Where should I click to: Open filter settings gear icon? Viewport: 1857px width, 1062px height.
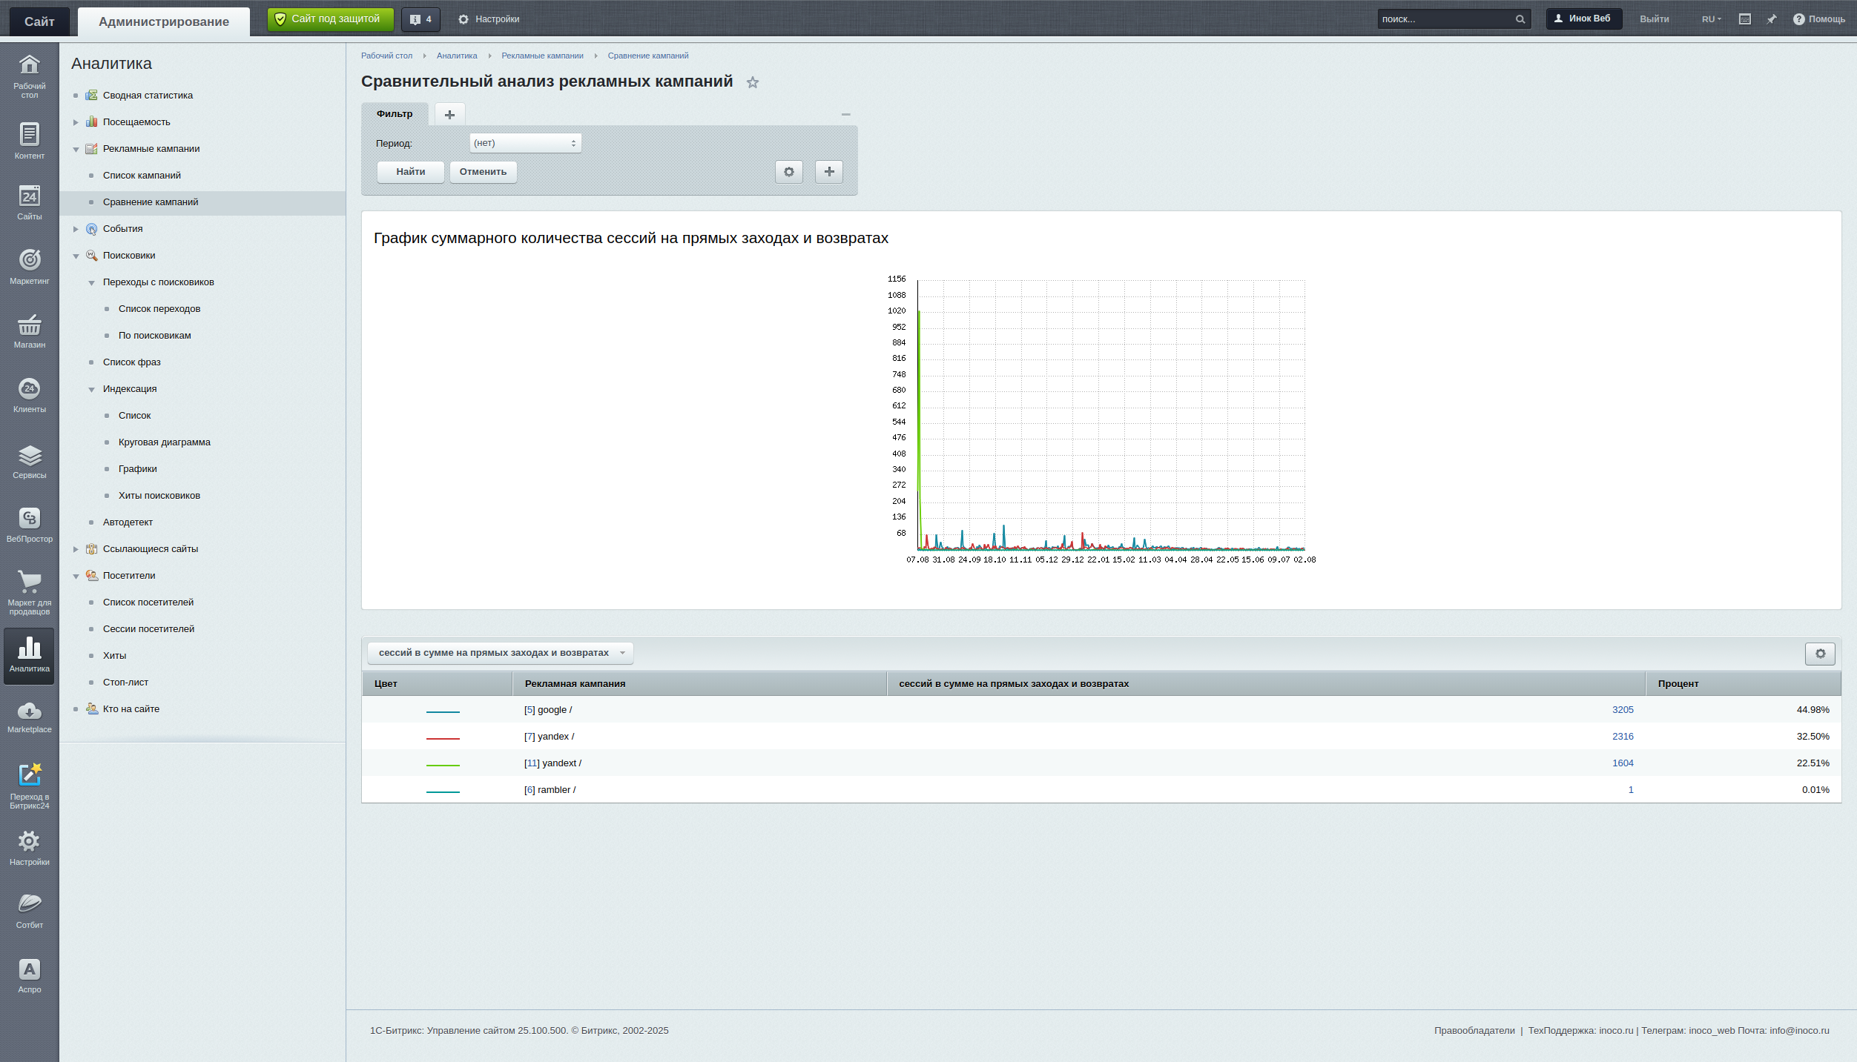788,172
